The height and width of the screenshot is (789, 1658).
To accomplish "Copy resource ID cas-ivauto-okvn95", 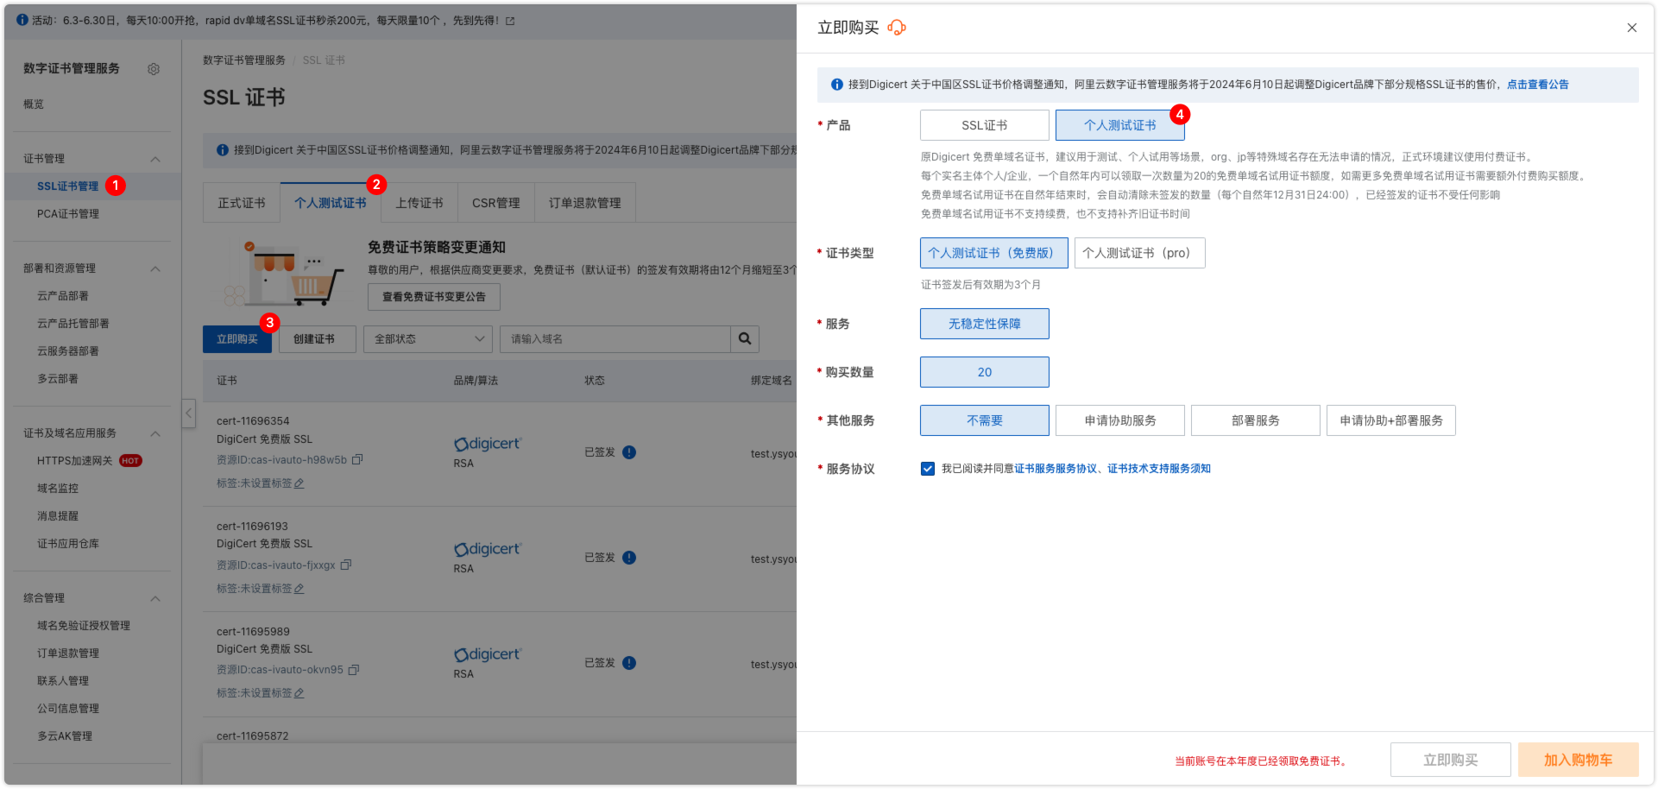I will coord(354,670).
